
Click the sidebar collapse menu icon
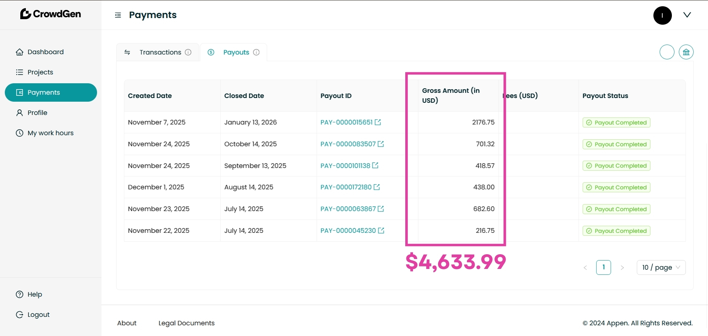coord(118,15)
